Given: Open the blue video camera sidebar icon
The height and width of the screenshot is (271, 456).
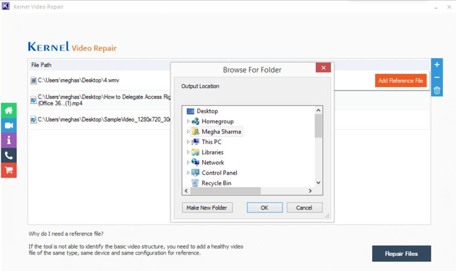Looking at the screenshot, I should pyautogui.click(x=8, y=126).
